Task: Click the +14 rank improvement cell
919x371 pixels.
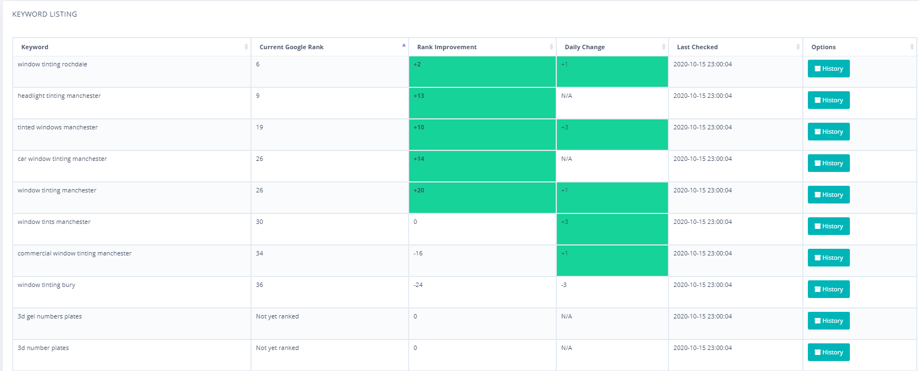Action: click(x=482, y=166)
